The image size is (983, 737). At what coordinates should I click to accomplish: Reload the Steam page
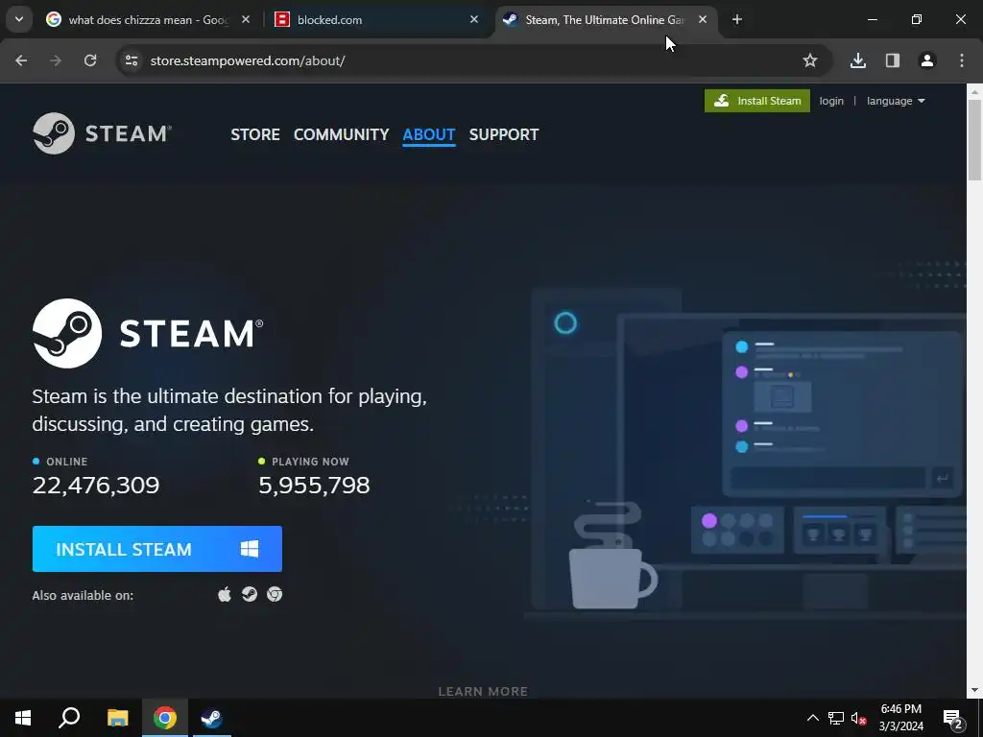(90, 60)
